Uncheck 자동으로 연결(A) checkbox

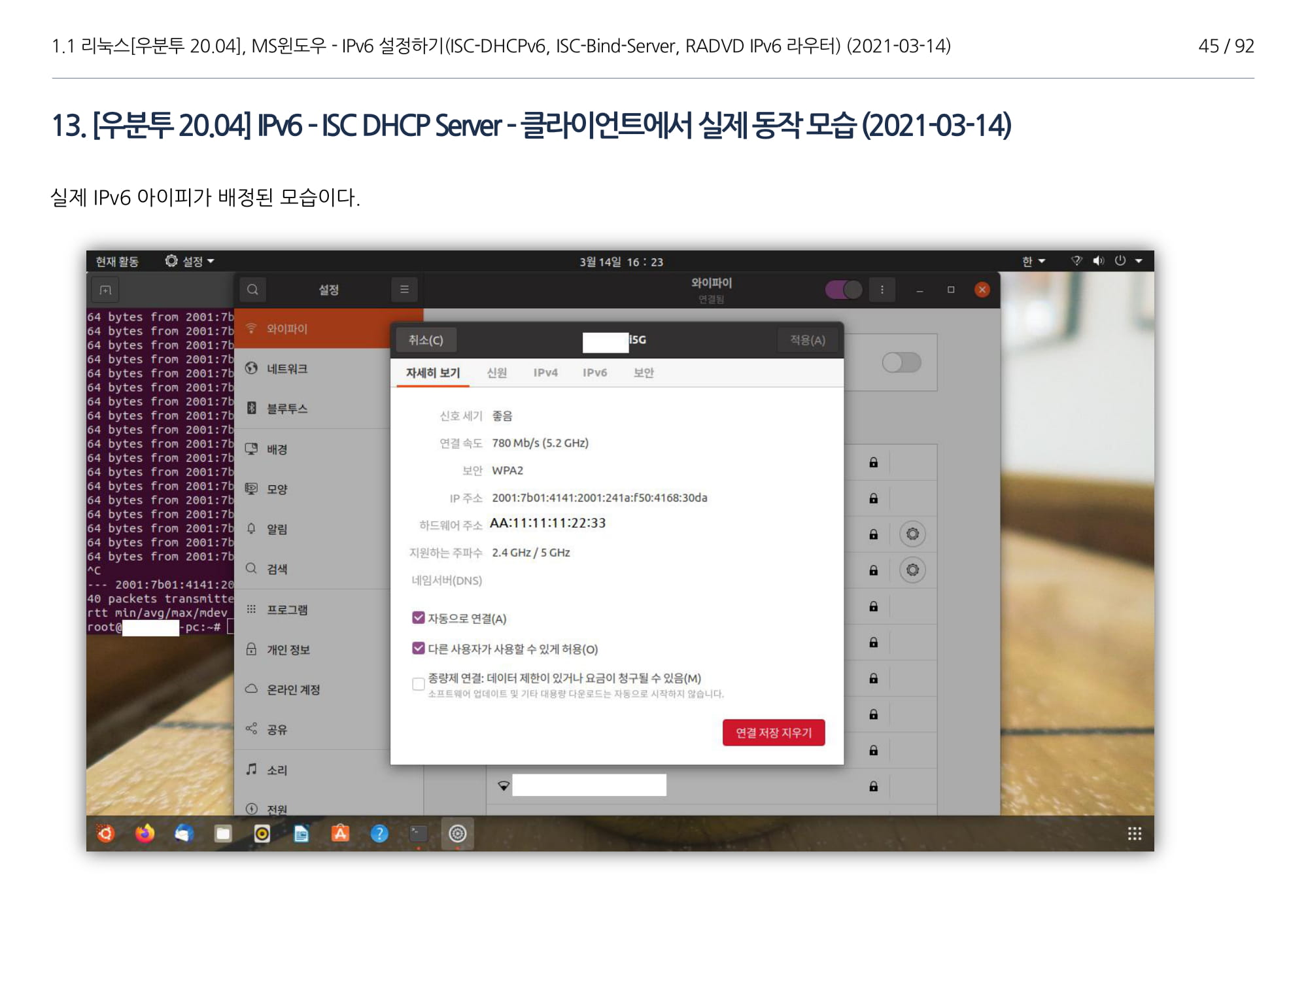pyautogui.click(x=419, y=618)
